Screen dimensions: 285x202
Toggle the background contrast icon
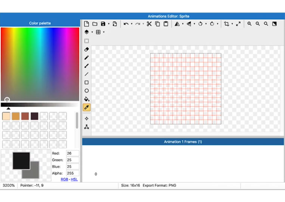[x=274, y=24]
